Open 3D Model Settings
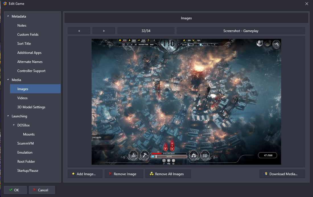Image resolution: width=313 pixels, height=197 pixels. point(31,107)
